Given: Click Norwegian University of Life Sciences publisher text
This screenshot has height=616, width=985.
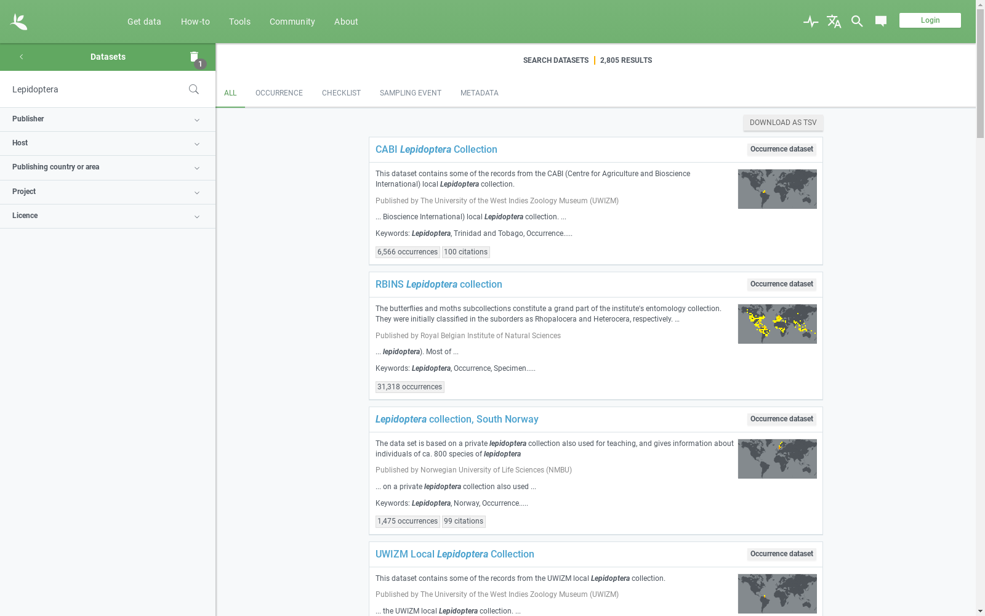Looking at the screenshot, I should click(x=496, y=470).
